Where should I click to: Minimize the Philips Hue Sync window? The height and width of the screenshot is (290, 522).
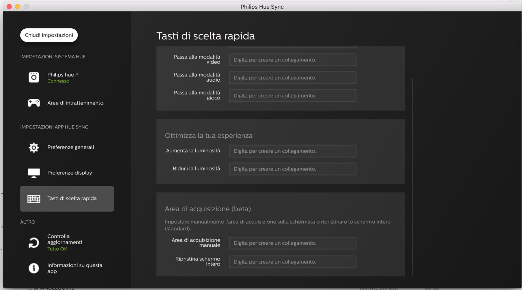(18, 7)
